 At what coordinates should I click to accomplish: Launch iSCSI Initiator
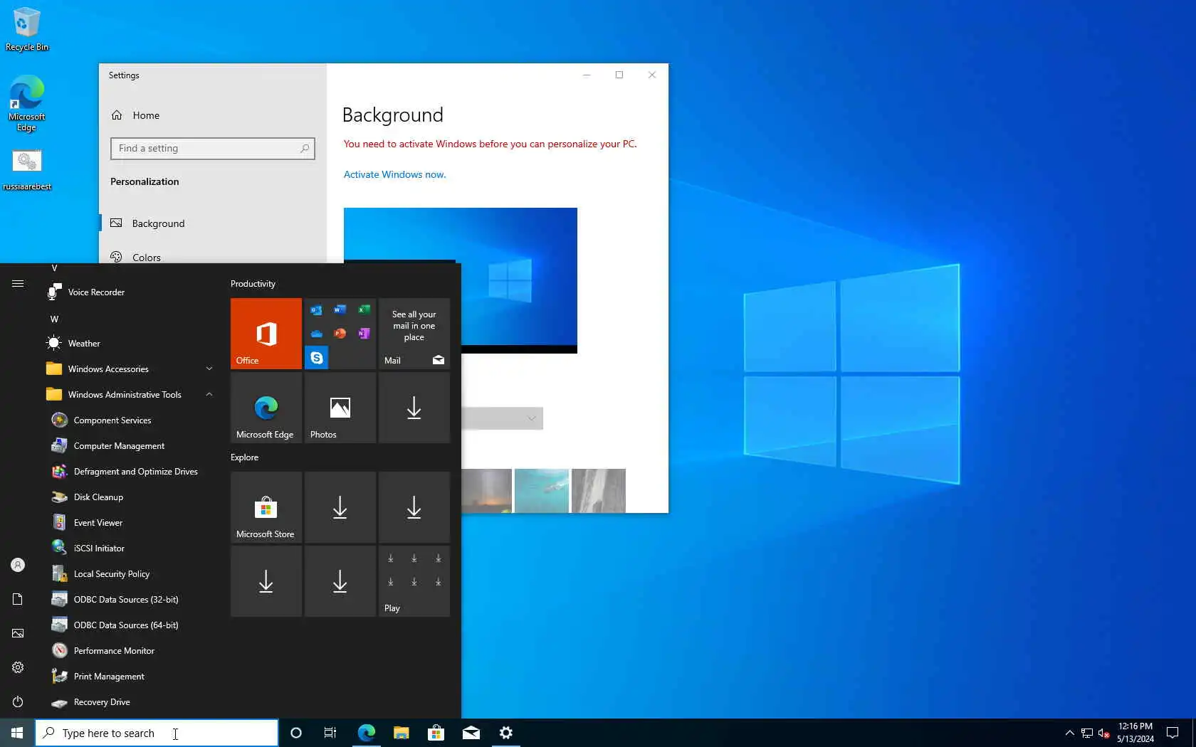pos(130,549)
